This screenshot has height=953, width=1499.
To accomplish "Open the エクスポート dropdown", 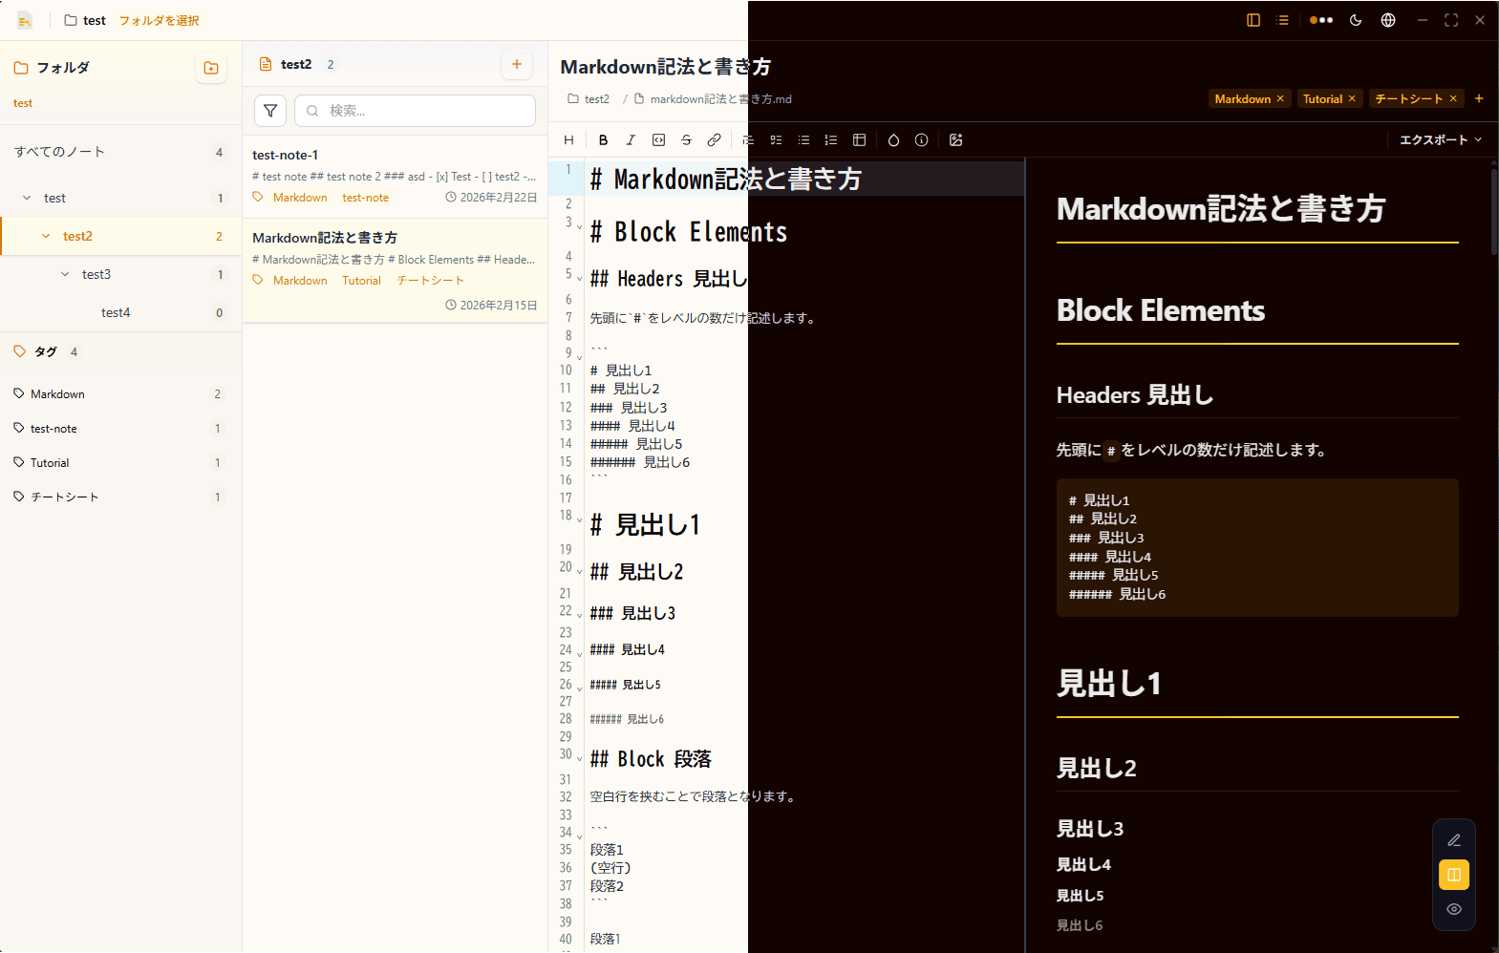I will pos(1440,140).
